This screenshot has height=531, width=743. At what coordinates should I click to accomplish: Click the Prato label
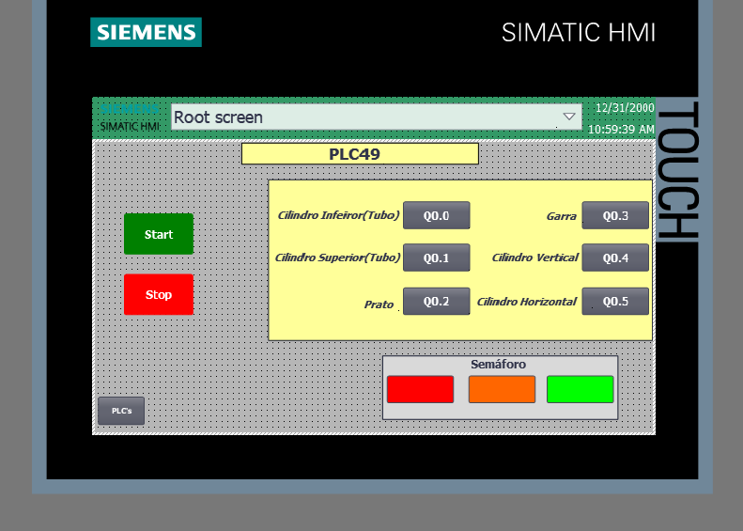[379, 305]
